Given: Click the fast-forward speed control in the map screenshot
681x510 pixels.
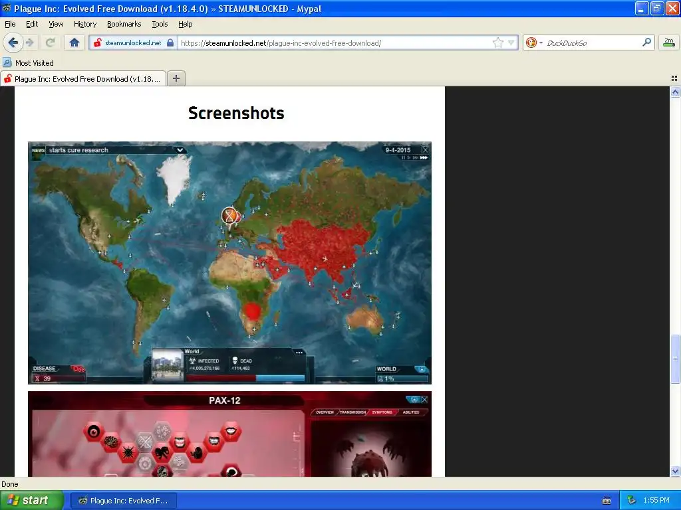Looking at the screenshot, I should coord(424,158).
